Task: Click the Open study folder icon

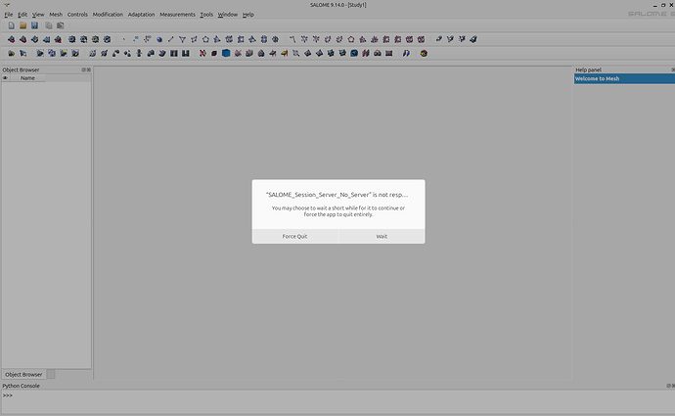Action: pos(22,25)
